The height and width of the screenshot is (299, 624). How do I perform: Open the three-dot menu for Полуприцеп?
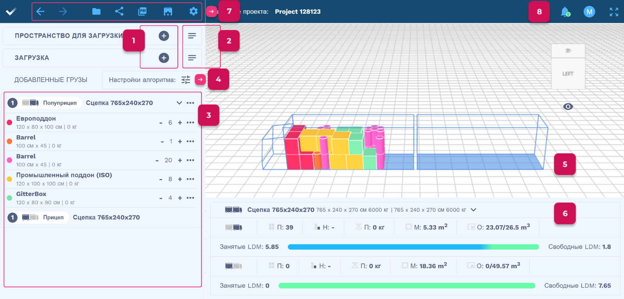(x=190, y=103)
